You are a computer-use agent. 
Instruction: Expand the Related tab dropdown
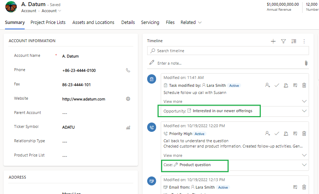click(191, 23)
